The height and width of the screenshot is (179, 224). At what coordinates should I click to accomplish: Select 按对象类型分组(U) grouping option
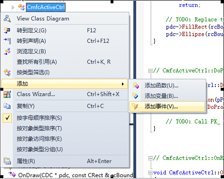(x=65, y=150)
